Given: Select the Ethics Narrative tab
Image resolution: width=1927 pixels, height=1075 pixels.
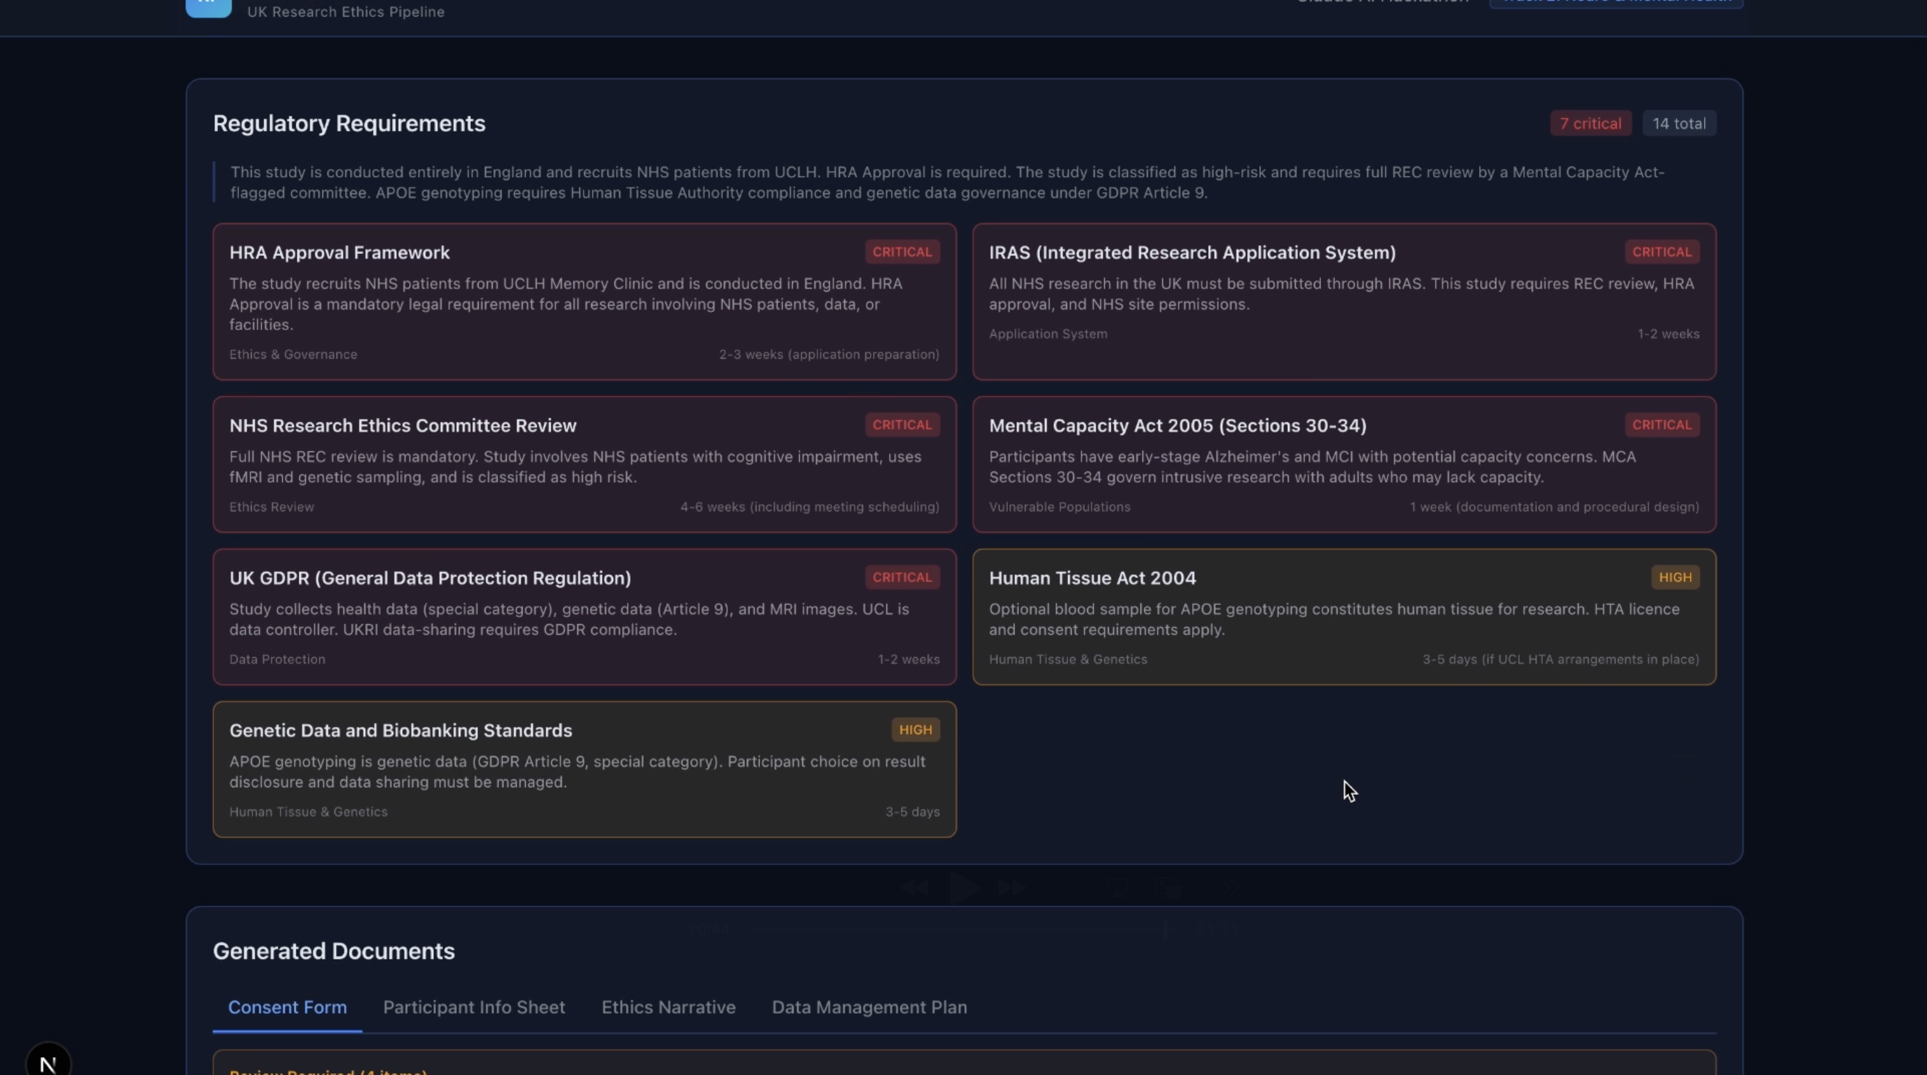Looking at the screenshot, I should [668, 1007].
